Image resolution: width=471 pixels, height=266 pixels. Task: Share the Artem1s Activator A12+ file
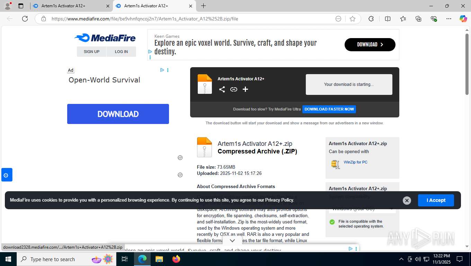[222, 89]
